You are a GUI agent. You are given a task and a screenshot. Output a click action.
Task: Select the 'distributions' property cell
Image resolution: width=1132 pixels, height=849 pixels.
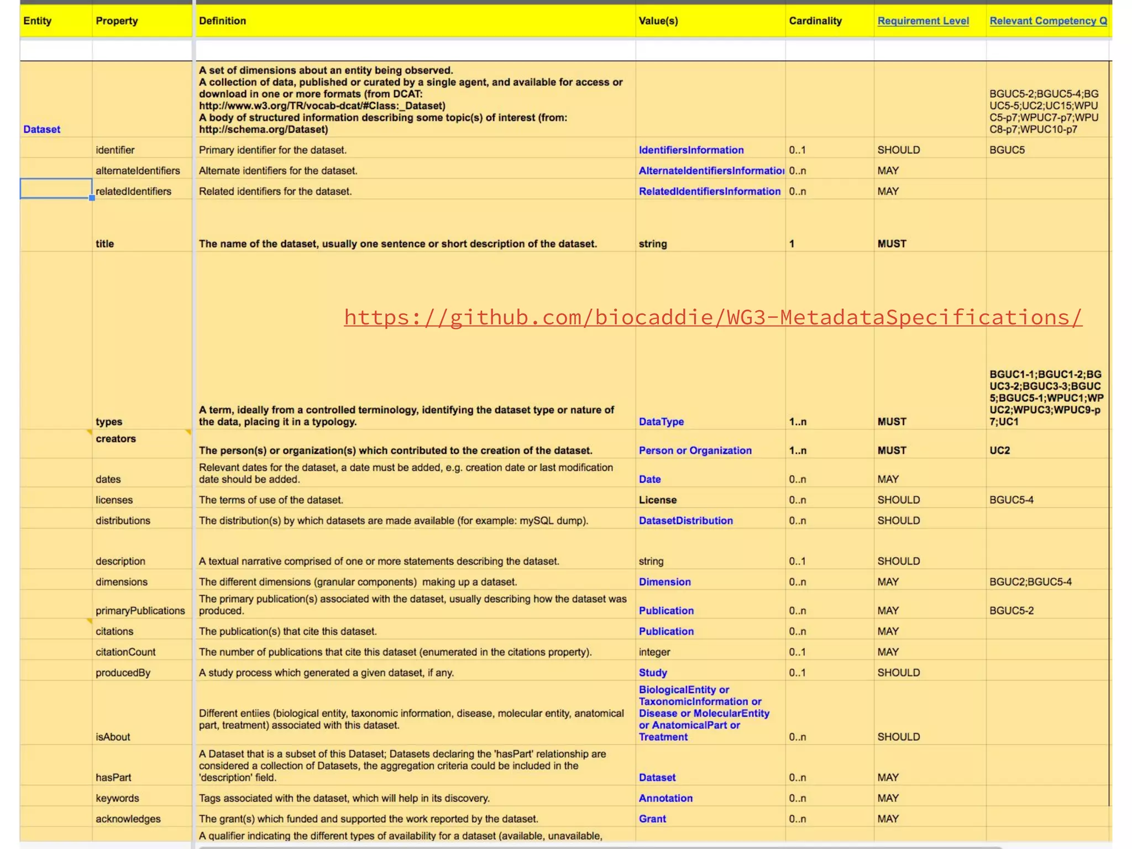click(142, 518)
